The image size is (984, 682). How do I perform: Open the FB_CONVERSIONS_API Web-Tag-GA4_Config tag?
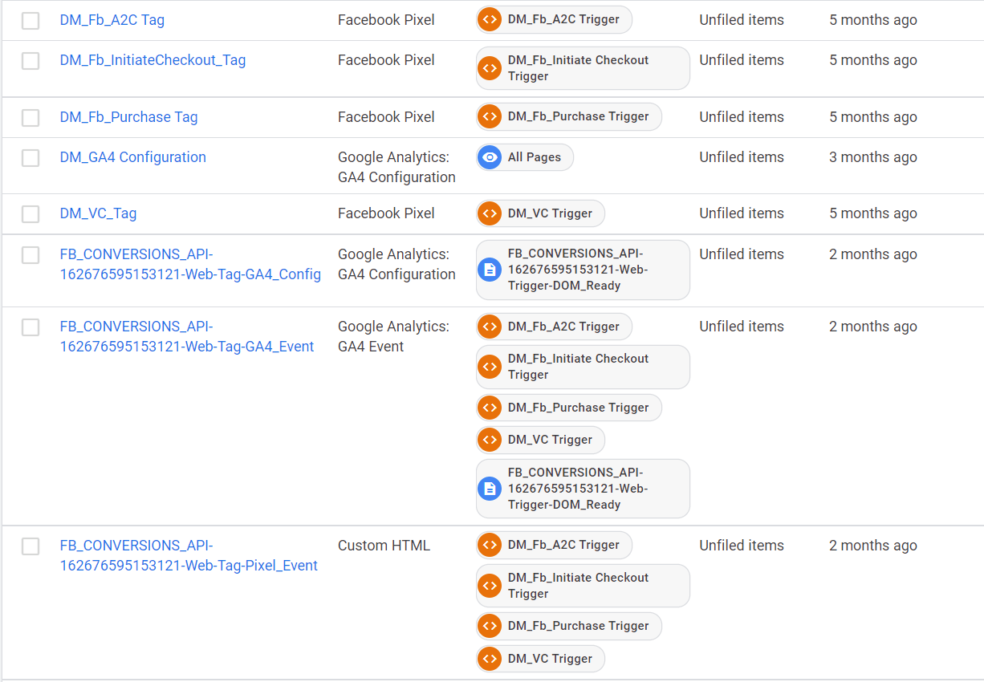(190, 264)
